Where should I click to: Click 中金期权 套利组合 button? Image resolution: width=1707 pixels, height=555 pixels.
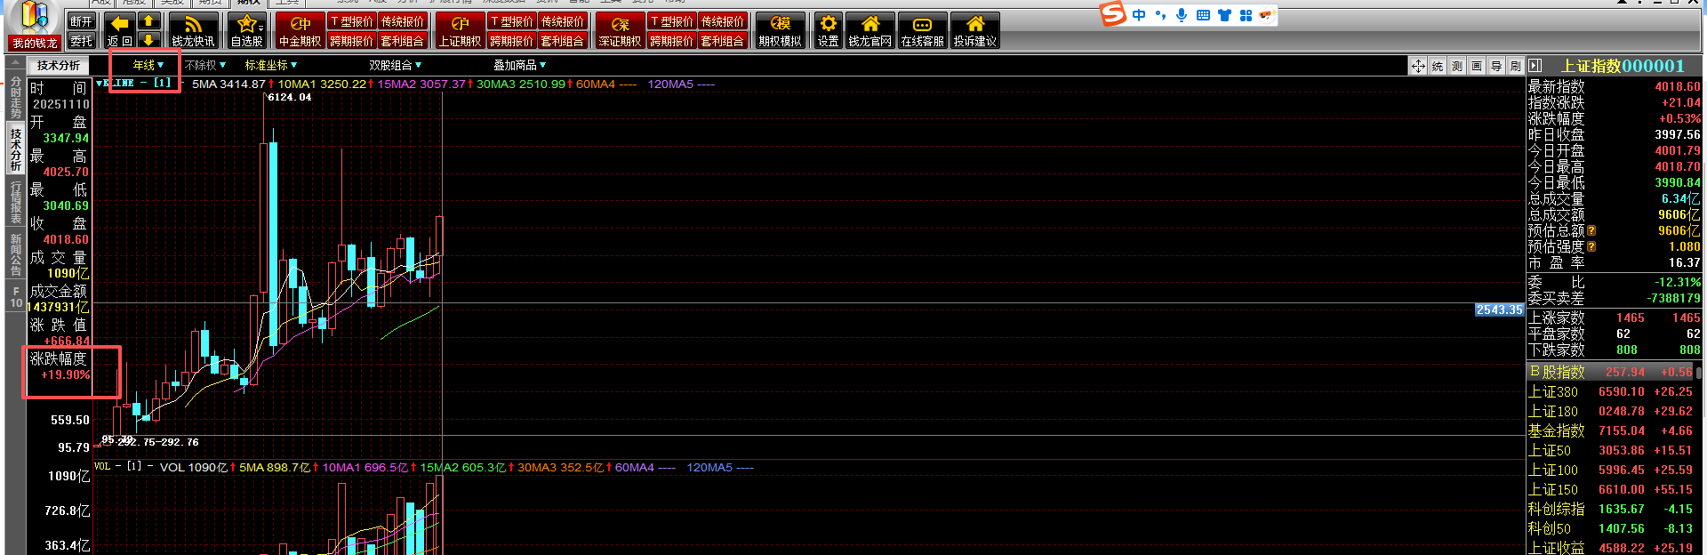tap(403, 41)
